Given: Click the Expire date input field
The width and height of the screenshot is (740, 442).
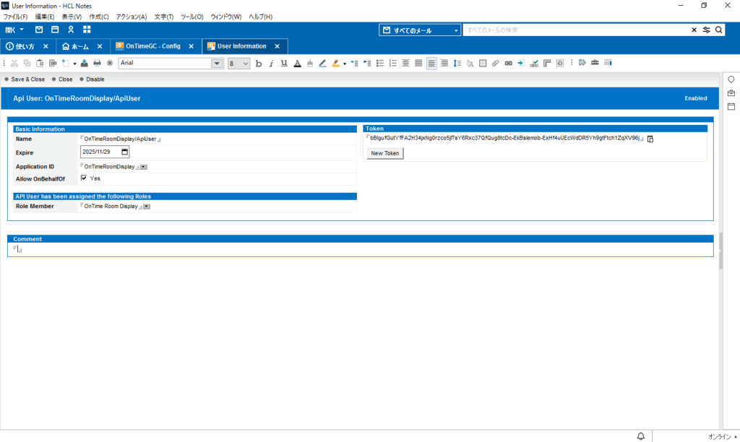Looking at the screenshot, I should point(100,152).
